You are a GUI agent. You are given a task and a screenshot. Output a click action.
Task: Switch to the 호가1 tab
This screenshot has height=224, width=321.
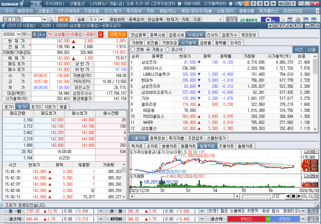(9, 107)
